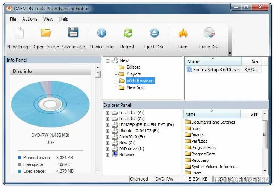Open the View menu

[48, 19]
